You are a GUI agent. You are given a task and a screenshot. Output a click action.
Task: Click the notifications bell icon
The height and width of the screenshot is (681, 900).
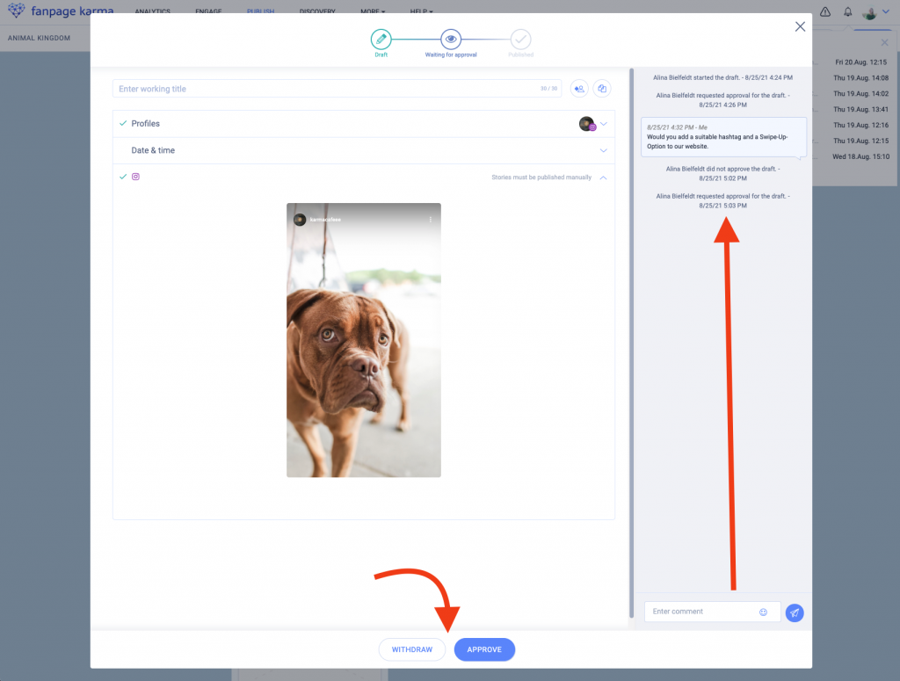click(848, 12)
